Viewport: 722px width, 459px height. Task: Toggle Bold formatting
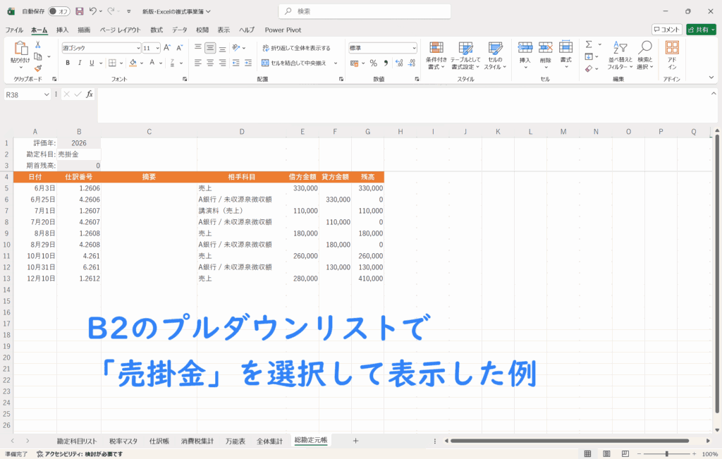tap(68, 63)
